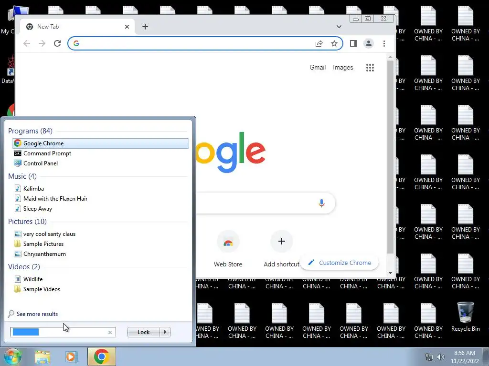Go back using Chrome's back arrow
Viewport: 489px width, 366px height.
[27, 43]
